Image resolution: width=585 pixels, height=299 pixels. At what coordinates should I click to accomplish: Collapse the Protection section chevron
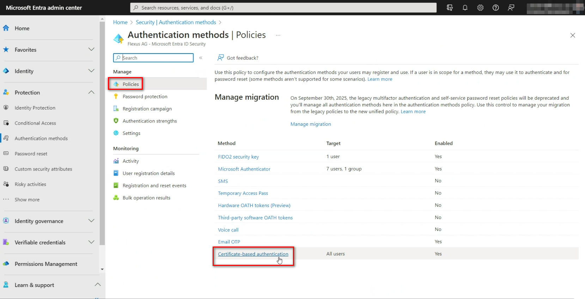coord(91,92)
